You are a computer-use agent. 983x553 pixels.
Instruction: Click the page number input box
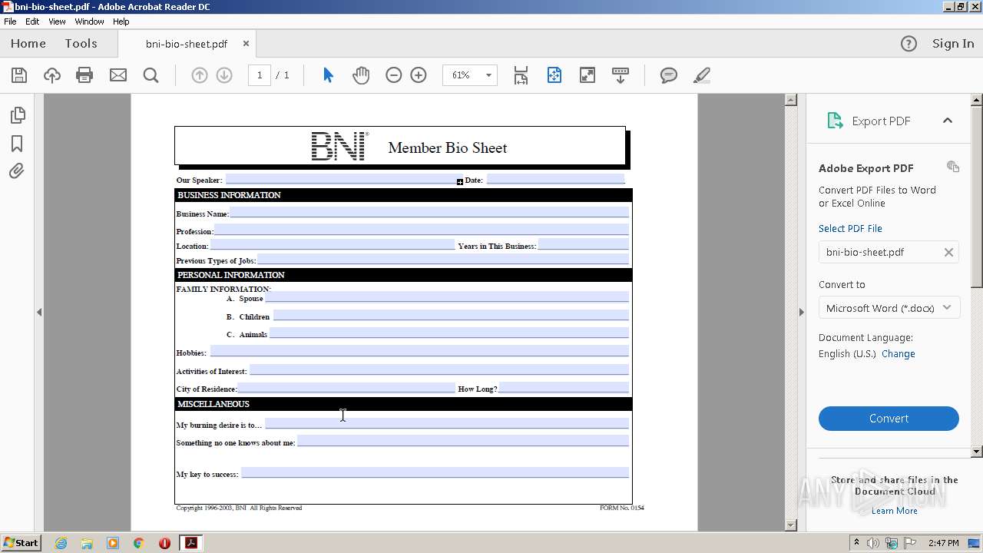(x=260, y=75)
